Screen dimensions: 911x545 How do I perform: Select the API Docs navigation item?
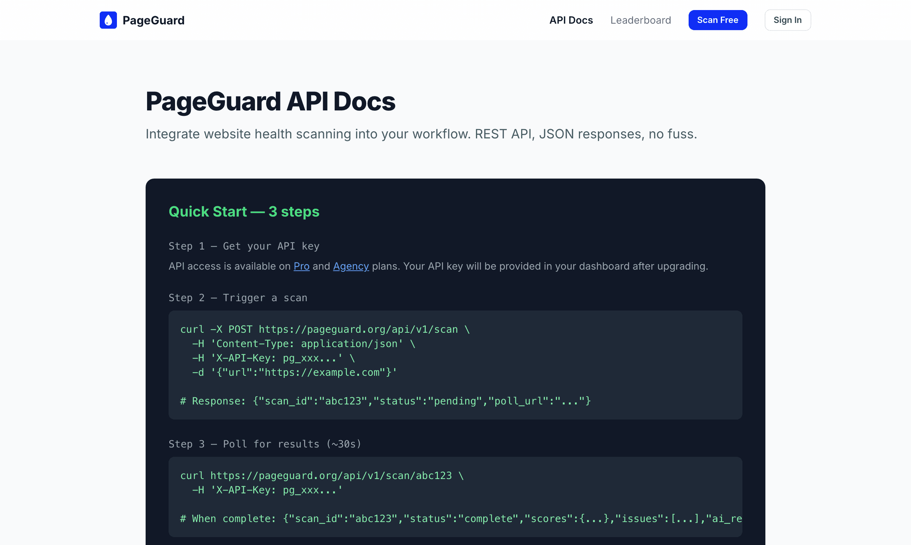(571, 20)
